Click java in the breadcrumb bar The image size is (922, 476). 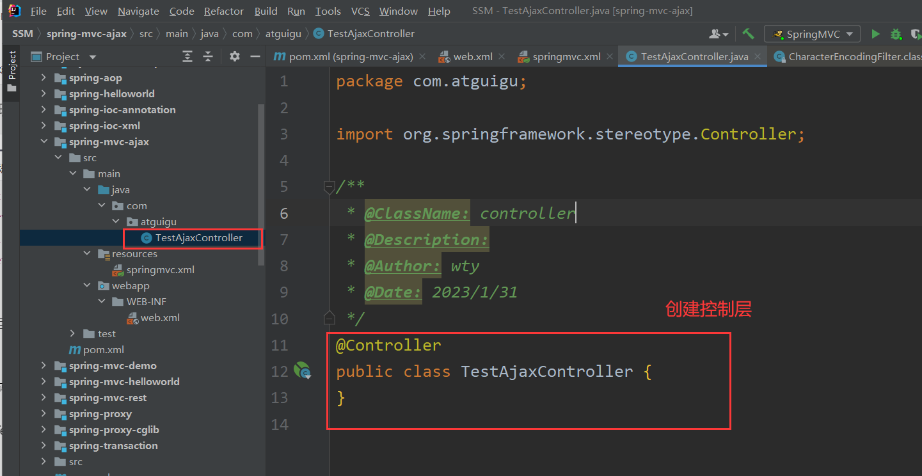coord(210,34)
